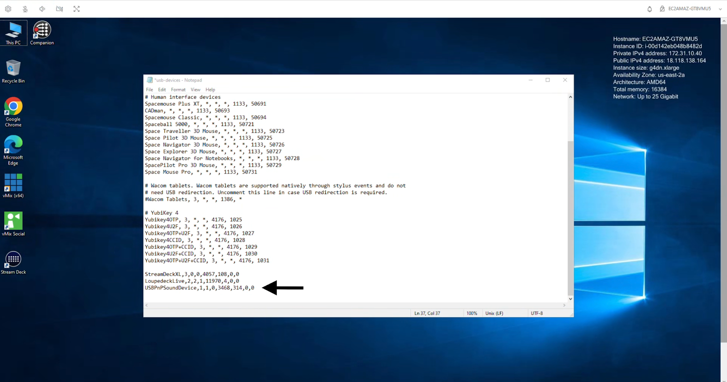Screen dimensions: 727x382
Task: Select the Stream Deck shortcut
Action: click(13, 262)
